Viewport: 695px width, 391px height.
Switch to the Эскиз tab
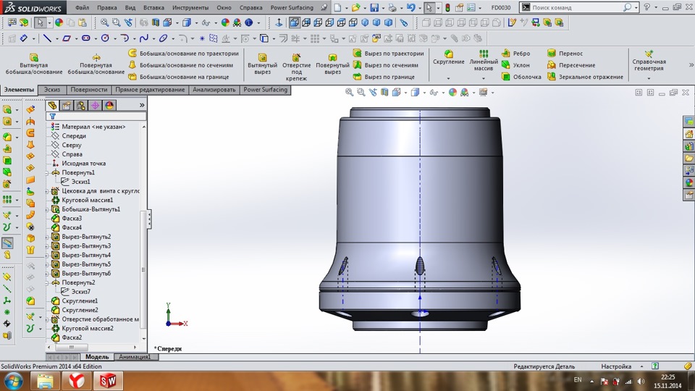52,90
